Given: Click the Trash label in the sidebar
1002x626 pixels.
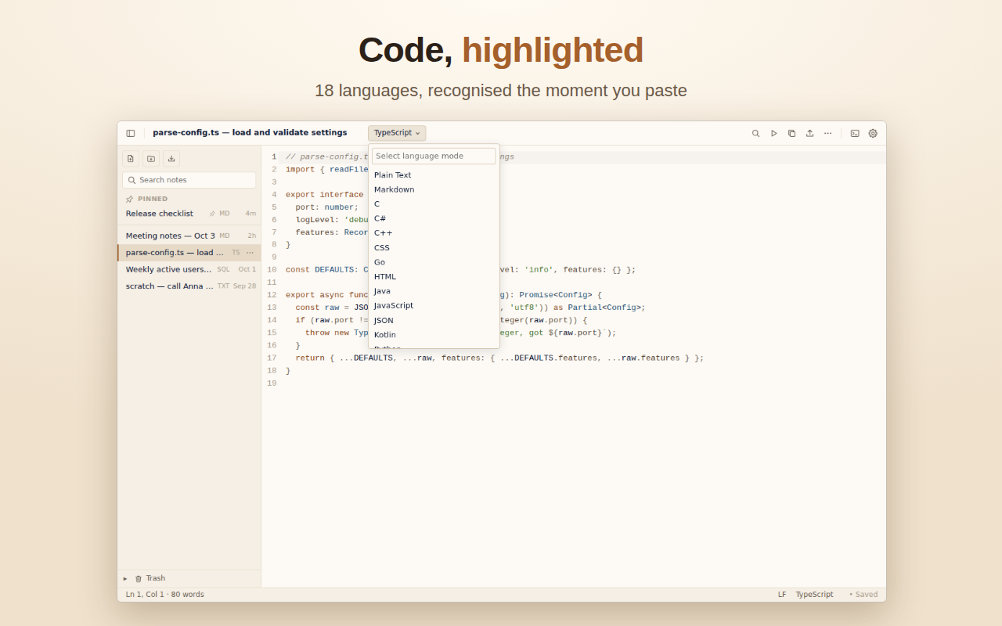Looking at the screenshot, I should click(x=156, y=579).
